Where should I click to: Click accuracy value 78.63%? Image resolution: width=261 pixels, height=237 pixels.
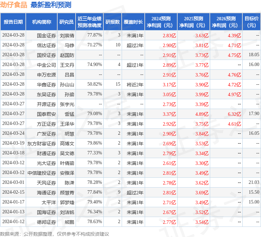click(x=95, y=221)
